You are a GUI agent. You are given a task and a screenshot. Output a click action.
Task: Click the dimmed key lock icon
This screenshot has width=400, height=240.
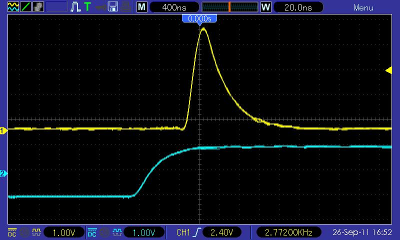click(x=101, y=7)
